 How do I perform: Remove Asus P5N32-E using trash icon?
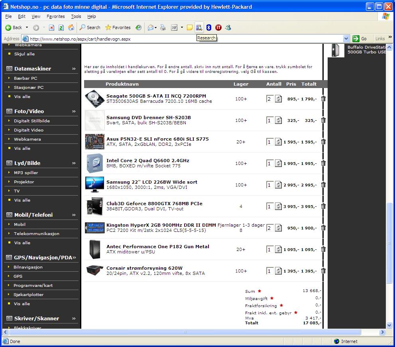324,142
